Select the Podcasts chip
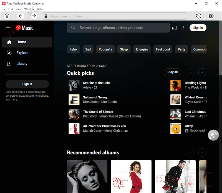 pos(105,49)
